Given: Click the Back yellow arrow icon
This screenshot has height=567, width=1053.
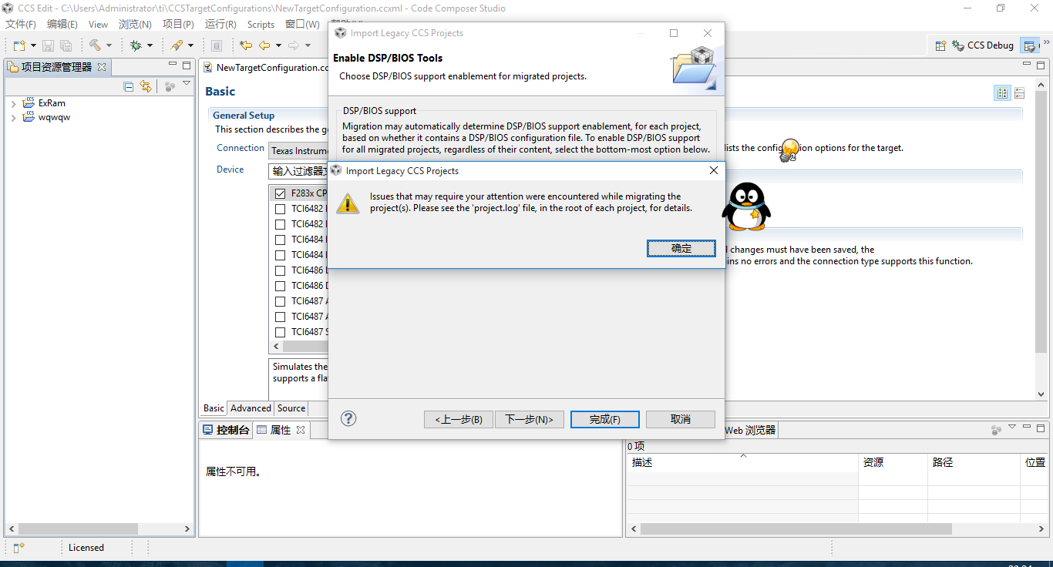Looking at the screenshot, I should point(264,46).
